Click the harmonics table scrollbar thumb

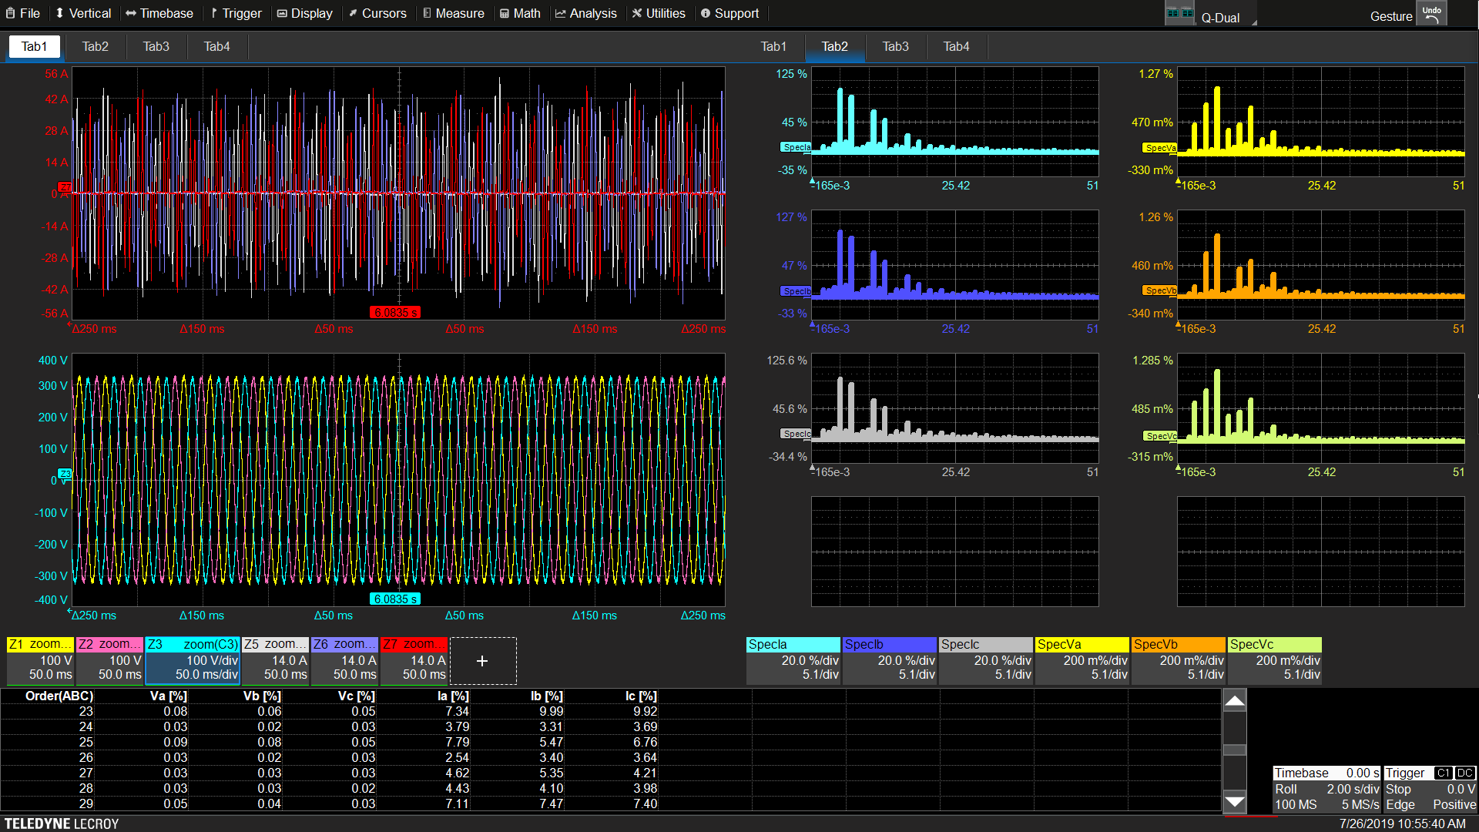(1235, 750)
